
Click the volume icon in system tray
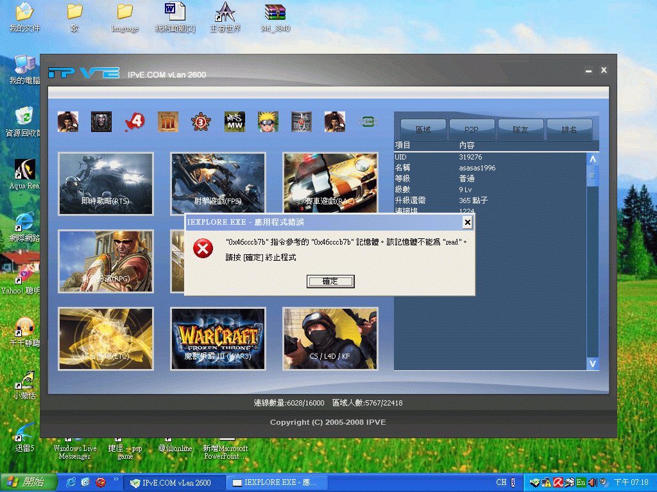tap(592, 482)
